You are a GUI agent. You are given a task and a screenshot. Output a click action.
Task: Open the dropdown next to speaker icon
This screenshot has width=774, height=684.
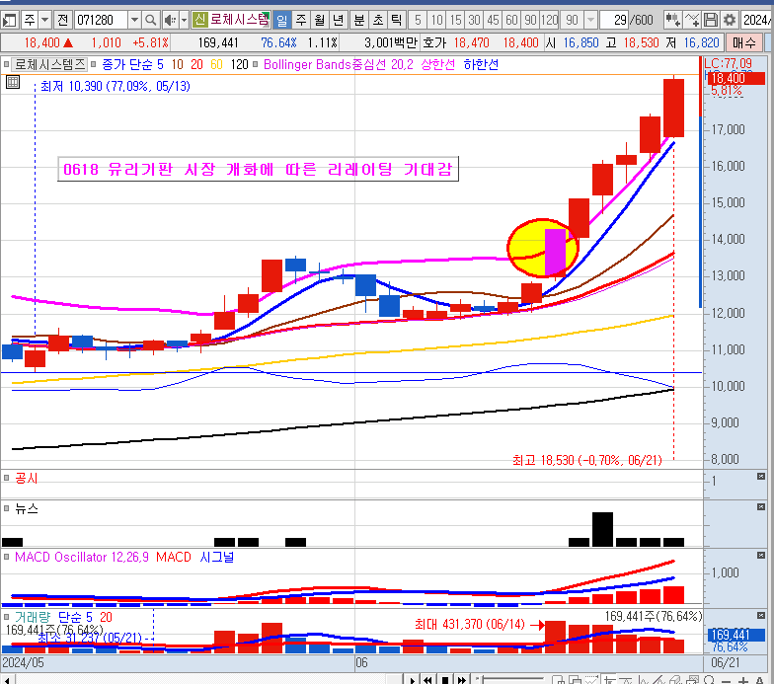point(184,20)
